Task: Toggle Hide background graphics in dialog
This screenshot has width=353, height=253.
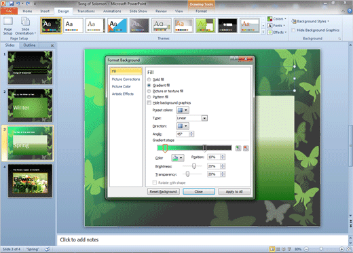Action: 149,103
